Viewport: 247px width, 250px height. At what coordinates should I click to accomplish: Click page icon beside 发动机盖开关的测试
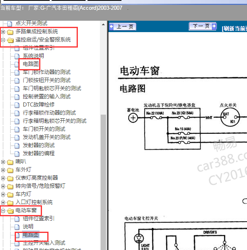click(x=17, y=137)
